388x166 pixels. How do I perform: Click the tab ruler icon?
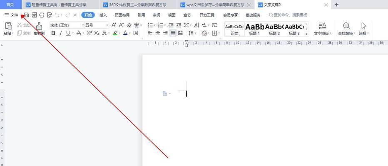coord(214,25)
